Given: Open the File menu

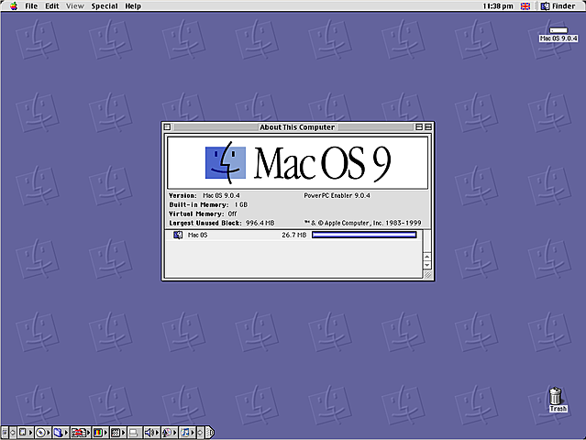Looking at the screenshot, I should (x=31, y=6).
